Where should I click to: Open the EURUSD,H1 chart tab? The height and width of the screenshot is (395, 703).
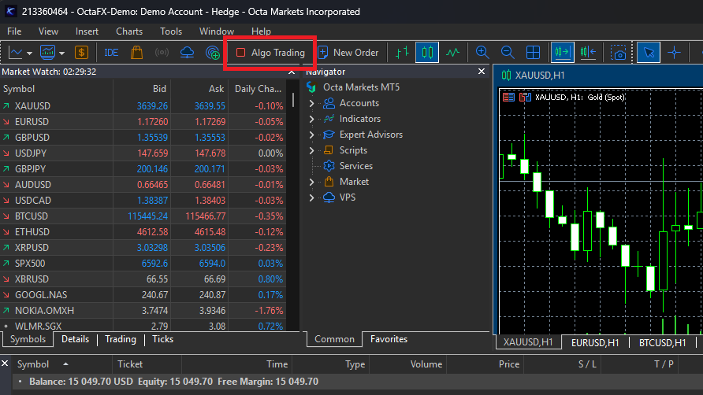595,342
